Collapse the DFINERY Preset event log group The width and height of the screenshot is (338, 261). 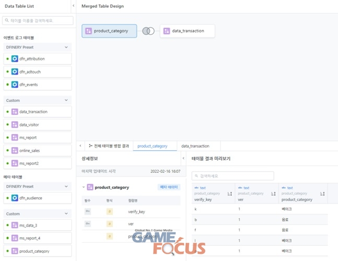point(66,47)
